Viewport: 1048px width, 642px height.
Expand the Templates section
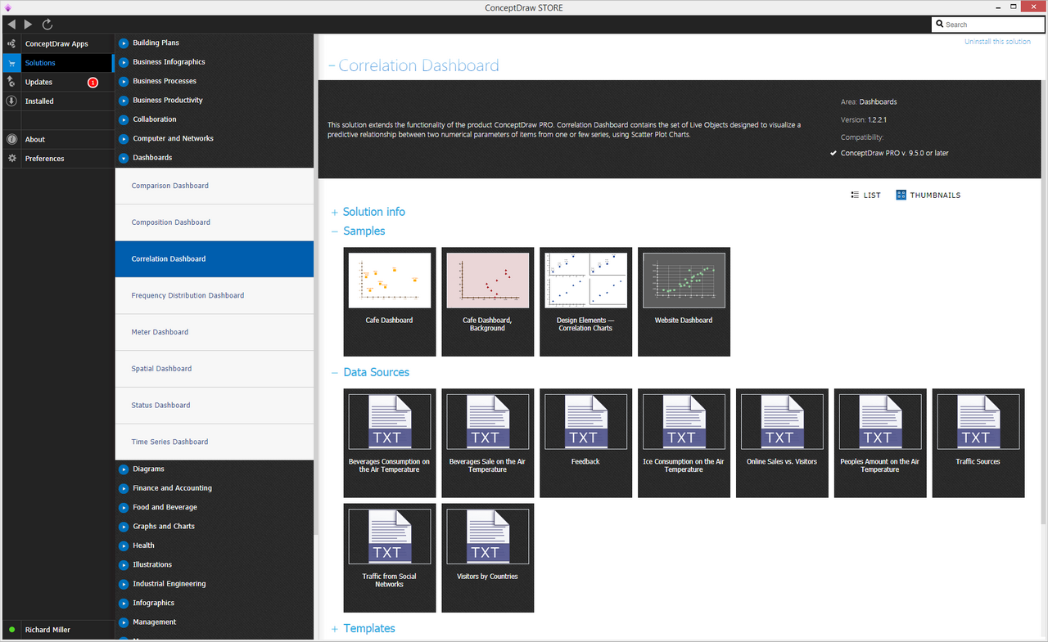[x=334, y=629]
